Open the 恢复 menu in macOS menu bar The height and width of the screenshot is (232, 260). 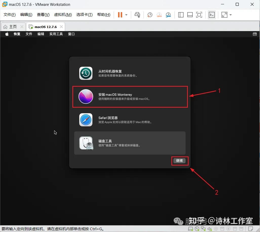coord(17,34)
